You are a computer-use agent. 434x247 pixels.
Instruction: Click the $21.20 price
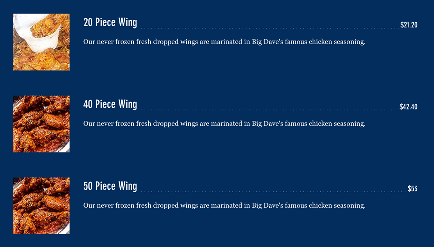click(x=408, y=25)
